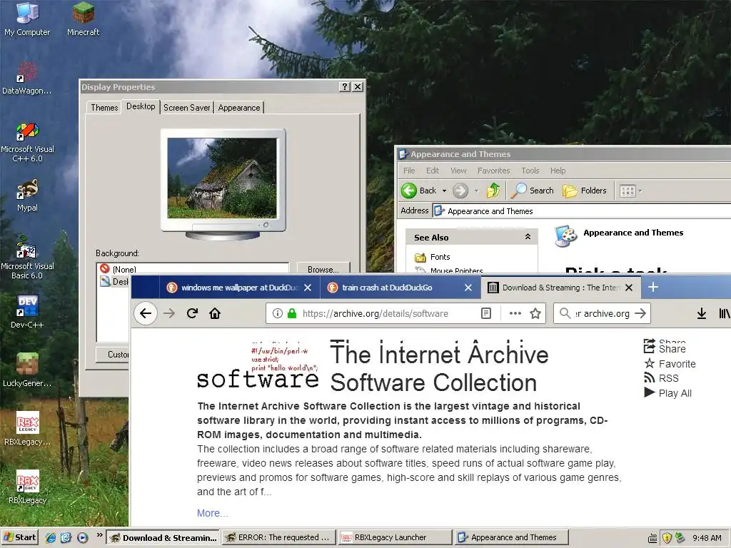Switch to the Screen Saver tab
This screenshot has width=731, height=548.
coord(186,108)
